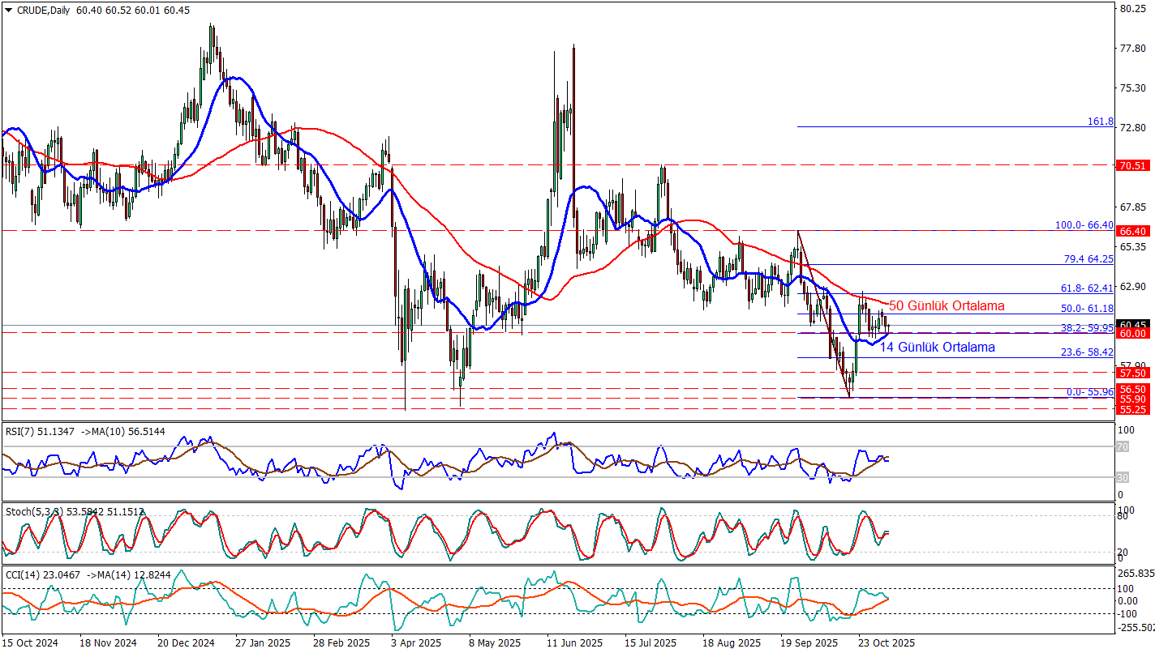Click the RSI(7) indicator label

click(x=19, y=432)
